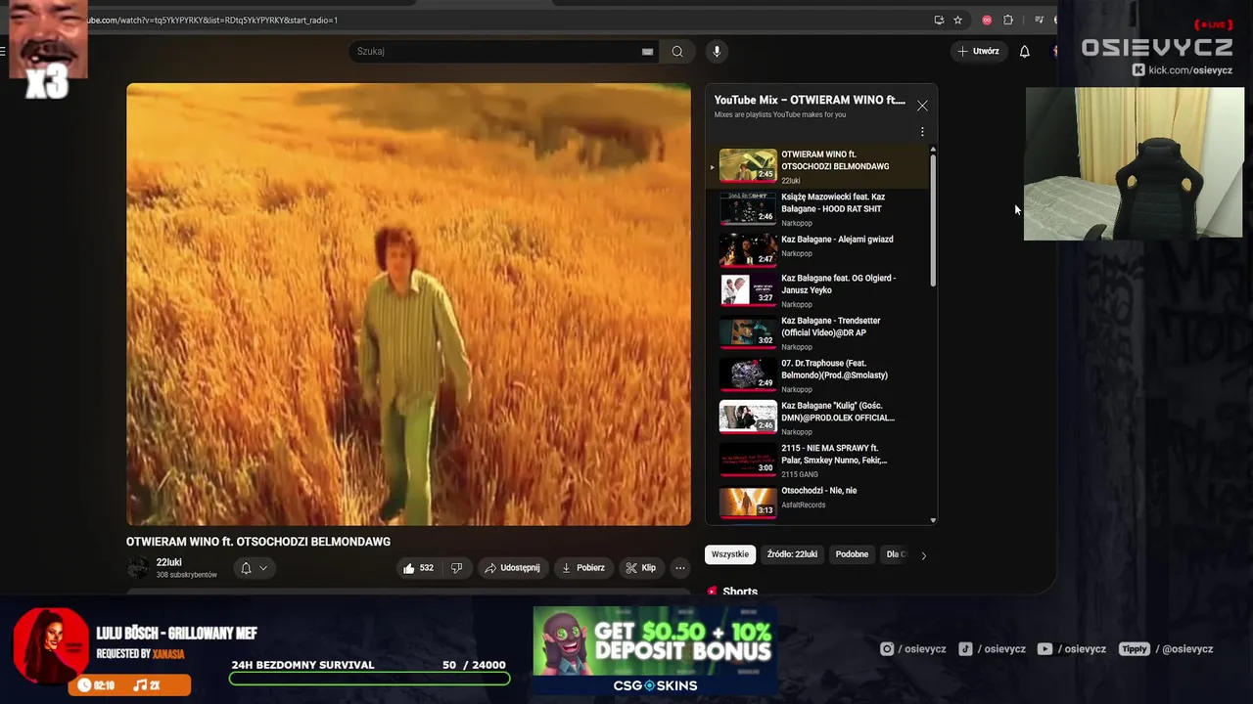Viewport: 1253px width, 704px height.
Task: Click the x3 emote in top-left
Action: (x=47, y=51)
